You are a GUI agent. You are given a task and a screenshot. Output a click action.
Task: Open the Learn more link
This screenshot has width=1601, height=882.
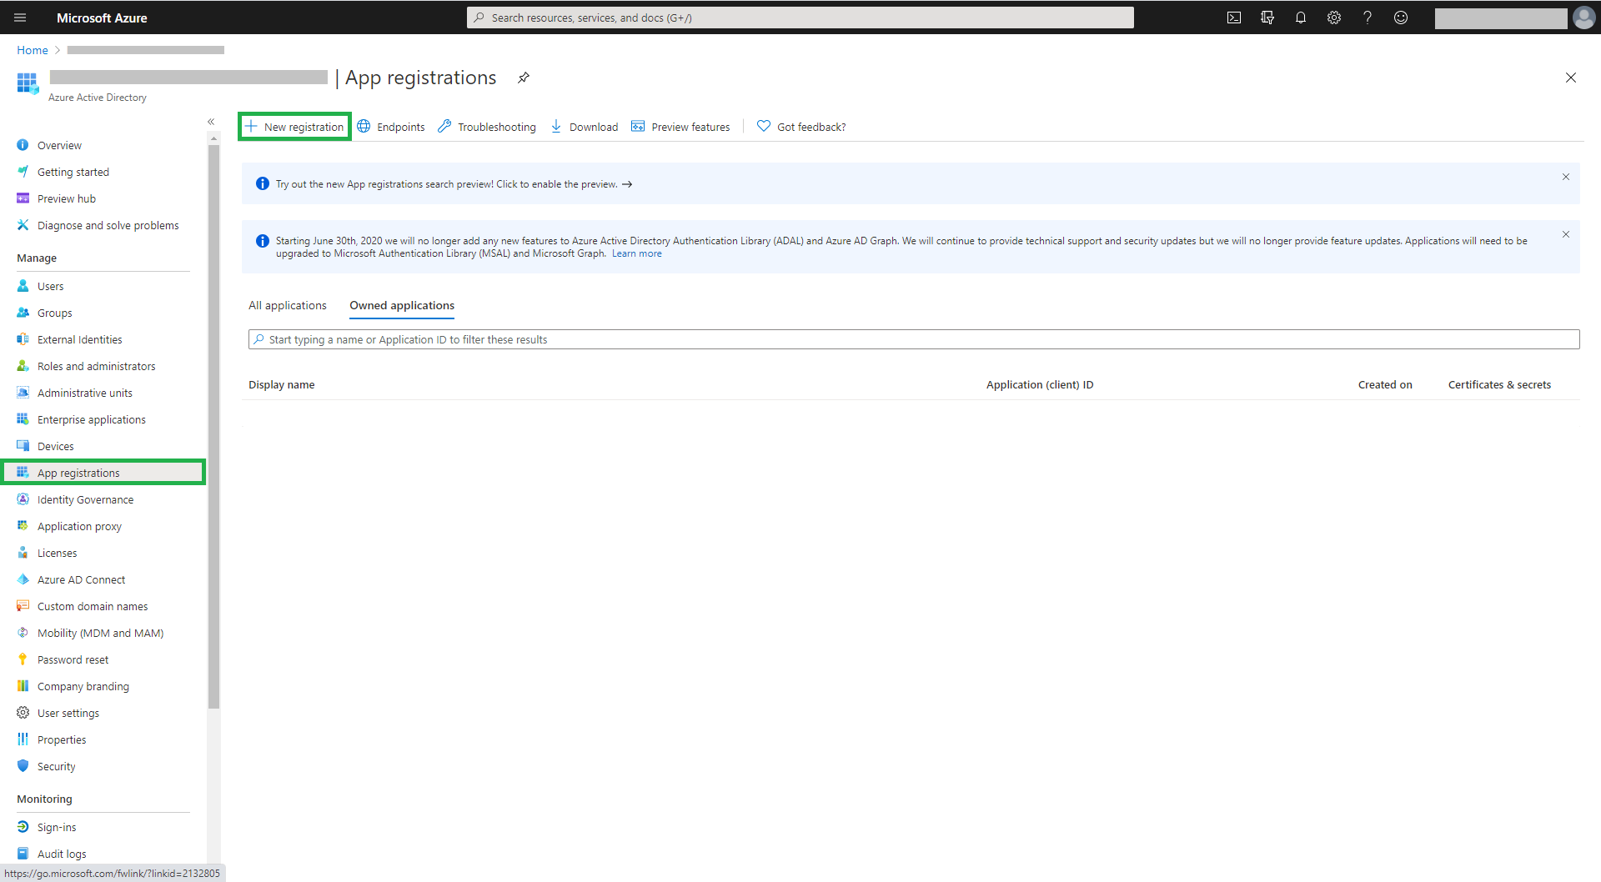click(637, 253)
